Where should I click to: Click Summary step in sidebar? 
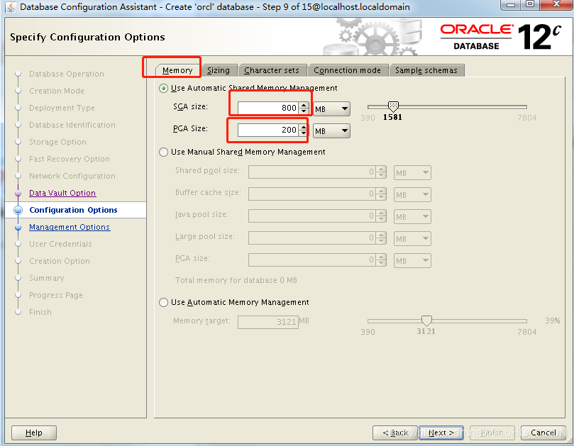(x=47, y=278)
